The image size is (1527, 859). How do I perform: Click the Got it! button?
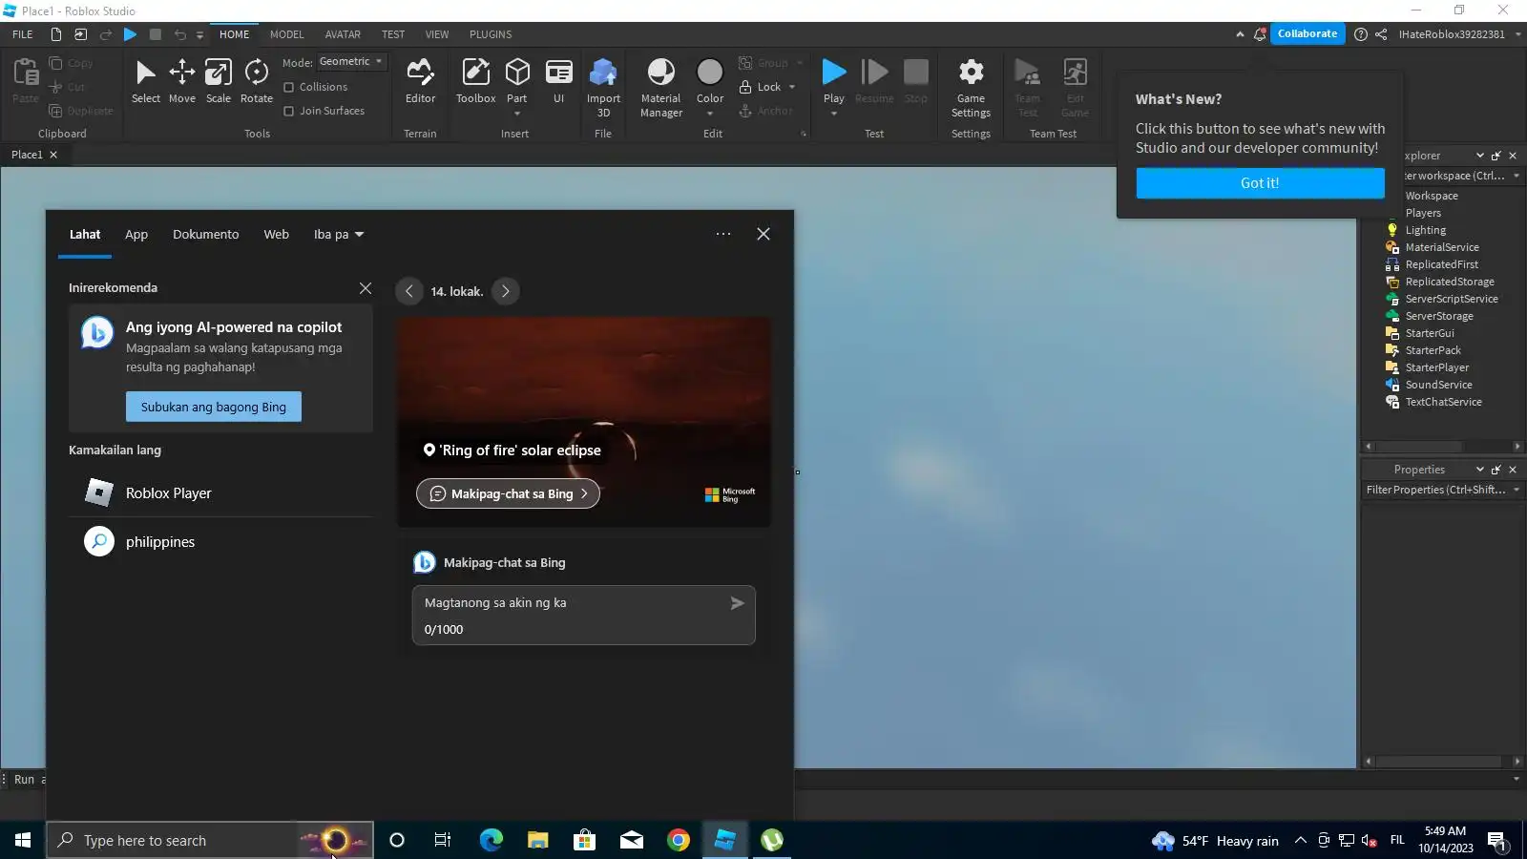pos(1260,183)
